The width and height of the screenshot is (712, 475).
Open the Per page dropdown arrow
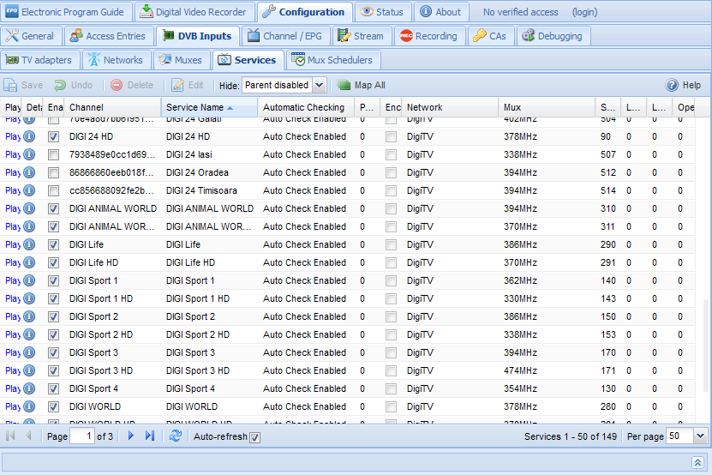700,436
